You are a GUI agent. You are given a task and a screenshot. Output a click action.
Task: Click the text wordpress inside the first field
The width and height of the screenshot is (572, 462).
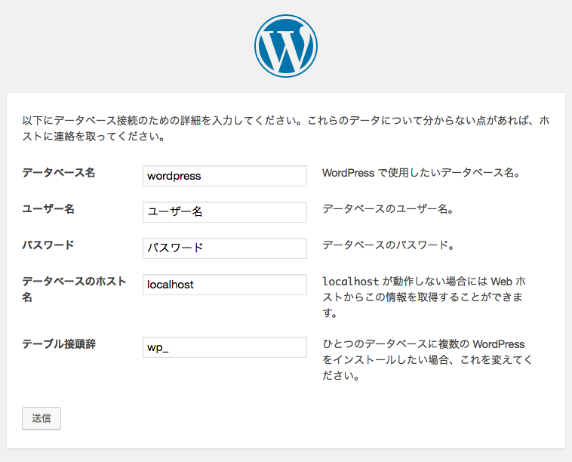point(174,176)
